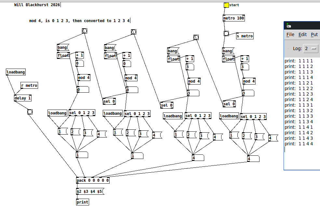
Task: Click the leftmost bang message box
Action: pos(61,47)
